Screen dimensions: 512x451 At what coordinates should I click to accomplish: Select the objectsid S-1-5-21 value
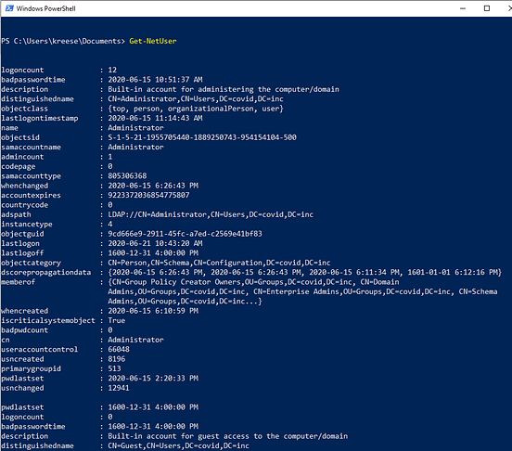pyautogui.click(x=202, y=137)
